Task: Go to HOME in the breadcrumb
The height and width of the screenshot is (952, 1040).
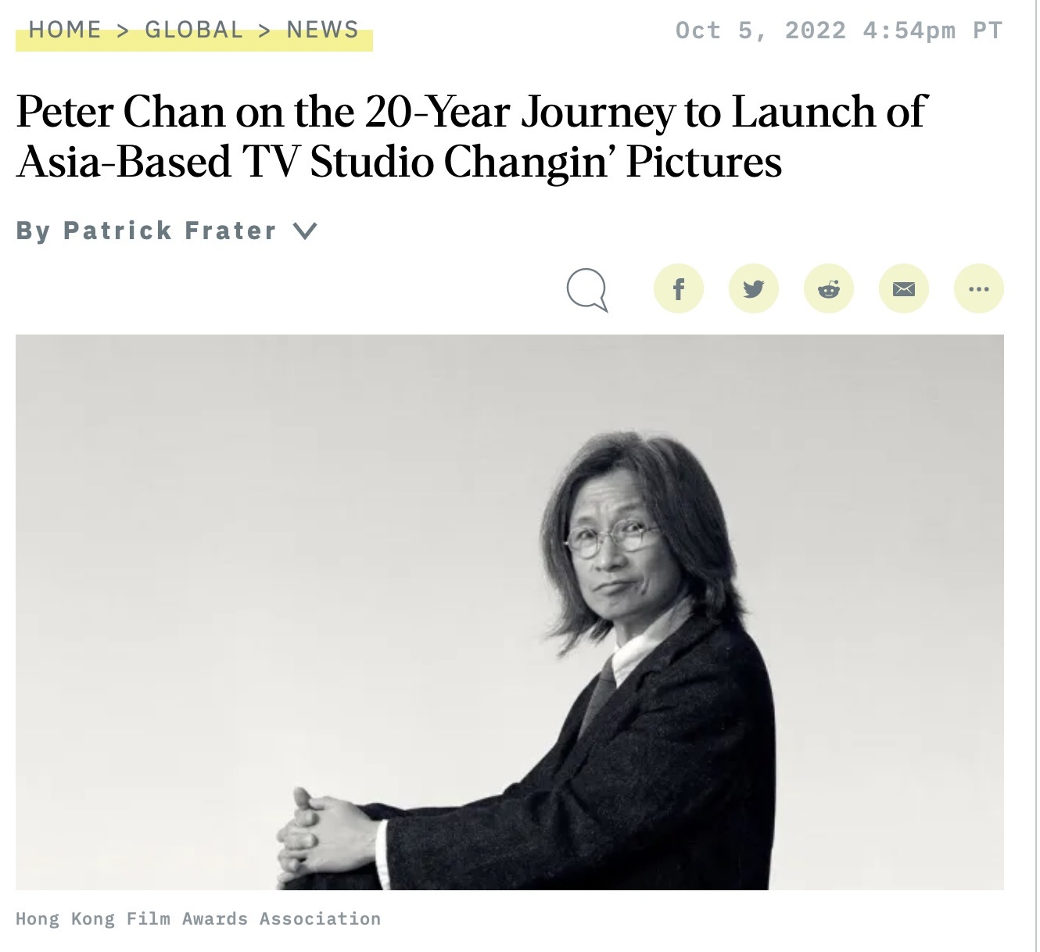Action: click(65, 30)
